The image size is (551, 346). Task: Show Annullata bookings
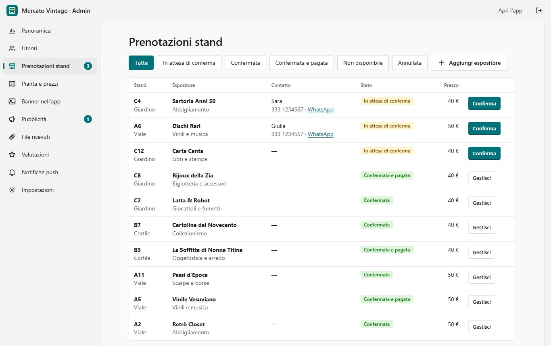(x=410, y=63)
